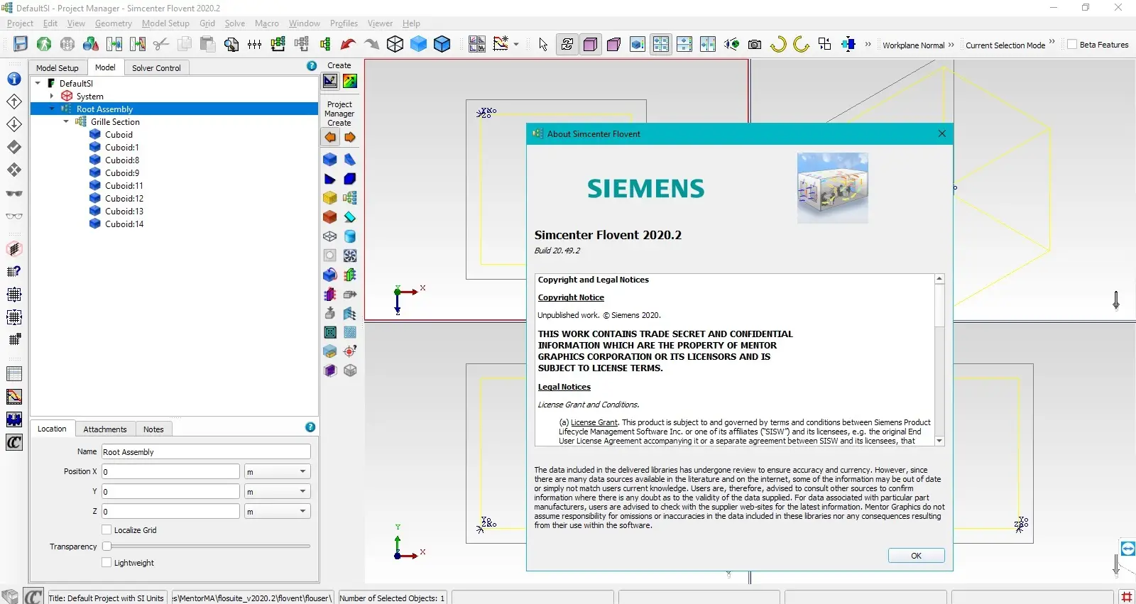Click the red brown block create icon
The image size is (1136, 604).
point(330,217)
